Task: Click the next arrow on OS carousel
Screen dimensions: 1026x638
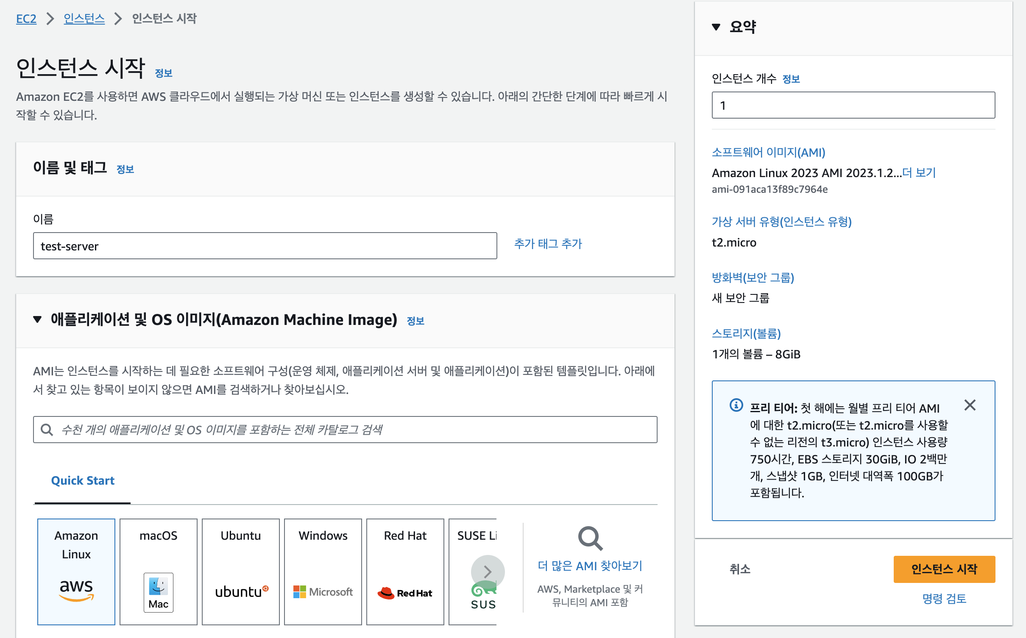Action: (488, 572)
